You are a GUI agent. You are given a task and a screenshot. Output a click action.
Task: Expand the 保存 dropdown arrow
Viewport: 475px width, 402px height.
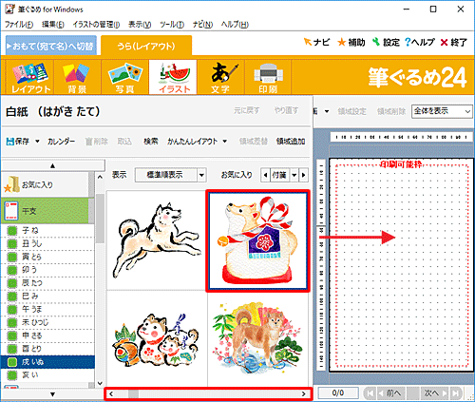pos(37,142)
